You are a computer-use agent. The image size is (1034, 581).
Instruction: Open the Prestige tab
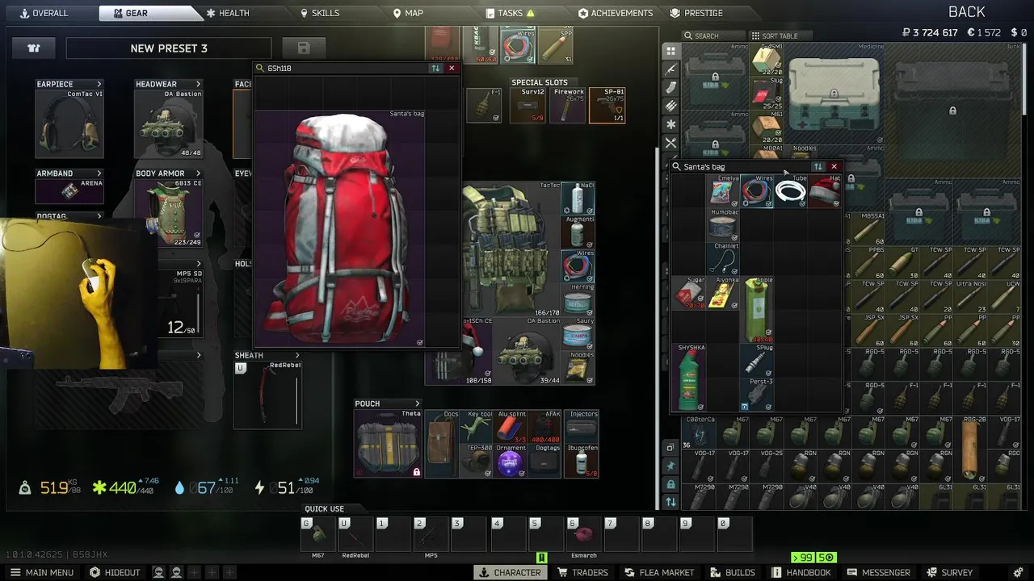pos(696,13)
